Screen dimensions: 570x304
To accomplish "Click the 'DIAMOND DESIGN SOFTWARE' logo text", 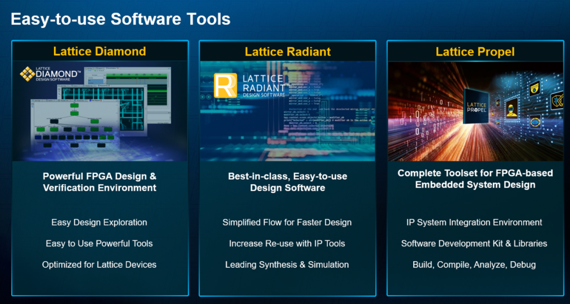I will tap(59, 74).
